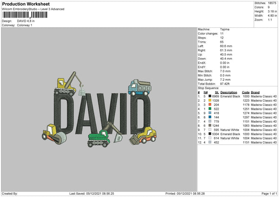Click the yellow front loader at bottom right
279x197 pixels.
[x=143, y=136]
